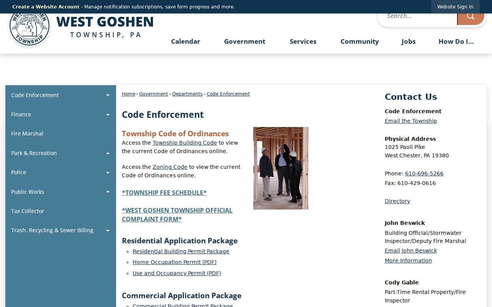Viewport: 492px width, 307px height.
Task: Expand Trash, Recycling & Sewer Billing arrow
Action: [x=108, y=230]
